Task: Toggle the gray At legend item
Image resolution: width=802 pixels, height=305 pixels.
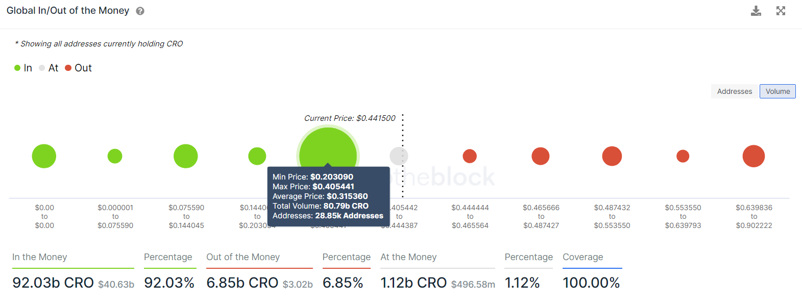Action: pos(48,68)
